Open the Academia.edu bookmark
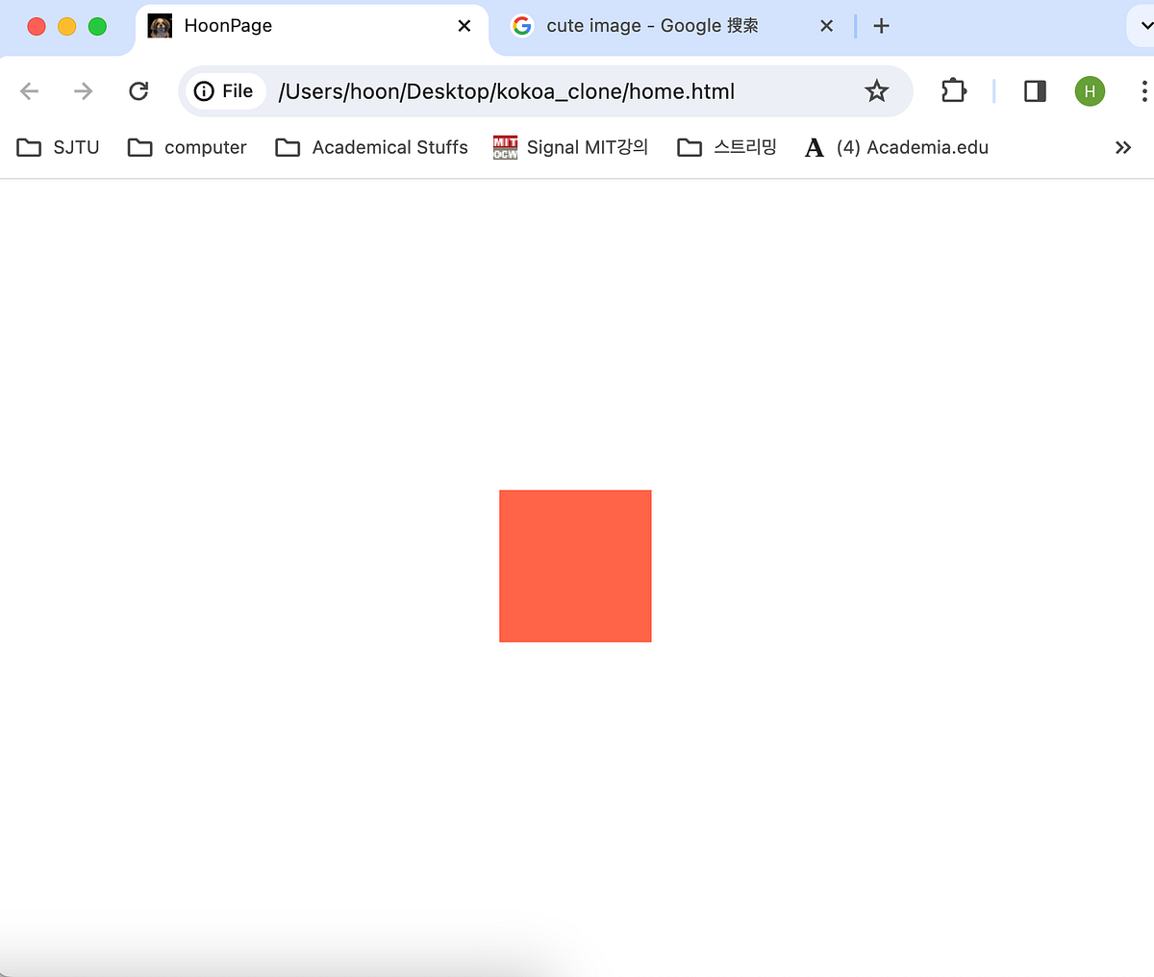This screenshot has width=1154, height=977. pos(894,147)
